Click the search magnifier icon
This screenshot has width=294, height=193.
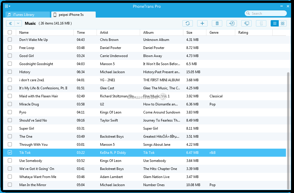click(248, 13)
